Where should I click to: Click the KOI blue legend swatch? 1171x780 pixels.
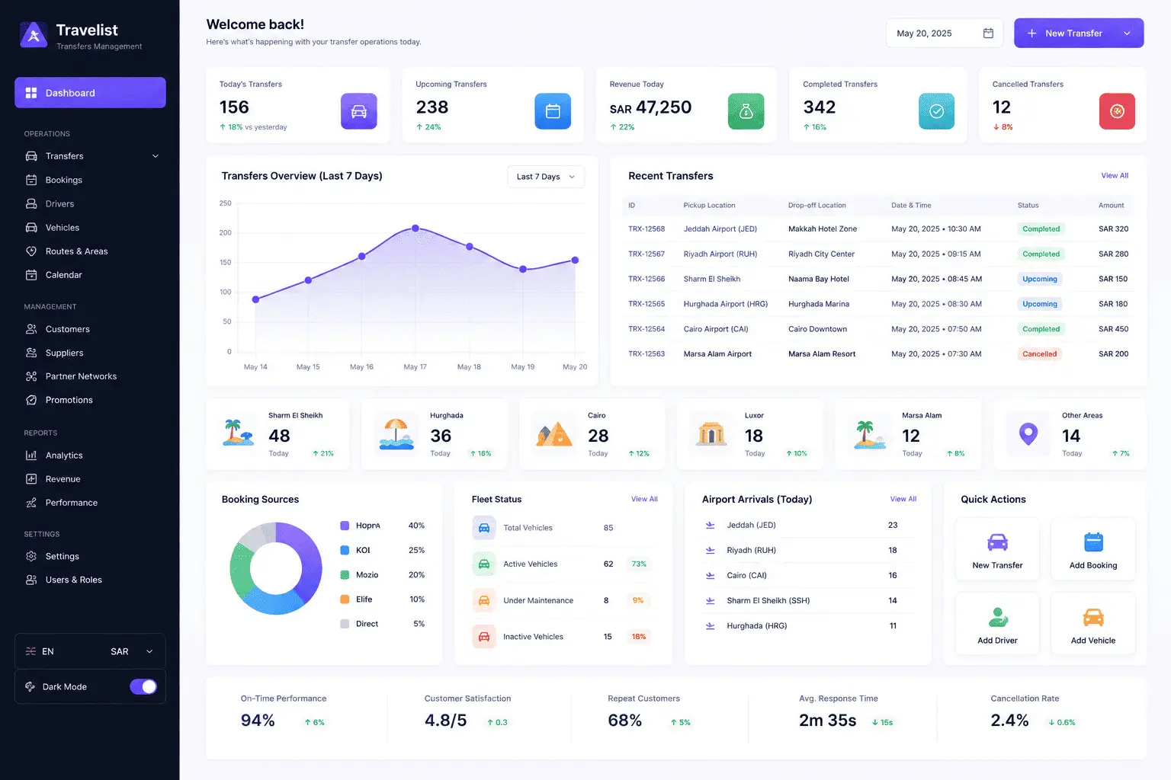click(x=345, y=550)
